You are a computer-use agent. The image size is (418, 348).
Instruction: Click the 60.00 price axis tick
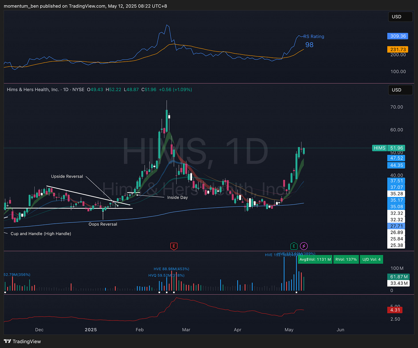coord(396,130)
